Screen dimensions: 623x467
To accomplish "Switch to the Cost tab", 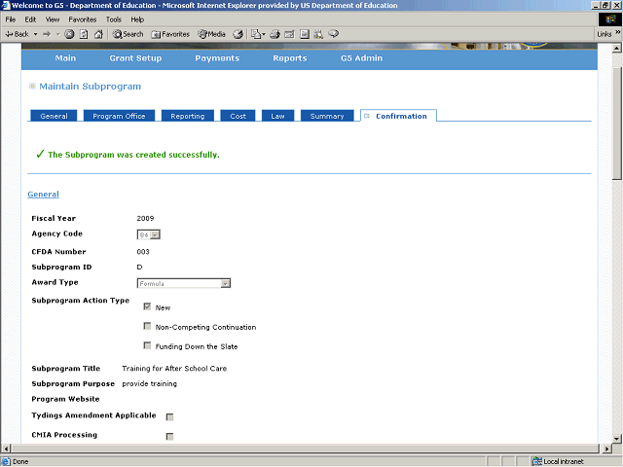I will pyautogui.click(x=238, y=116).
